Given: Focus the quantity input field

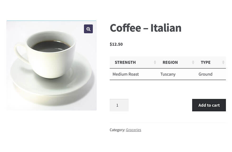Looking at the screenshot, I should tap(119, 105).
